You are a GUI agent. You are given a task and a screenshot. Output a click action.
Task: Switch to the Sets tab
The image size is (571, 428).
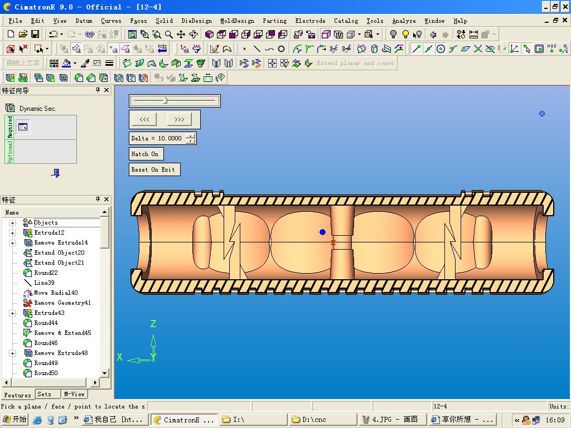pyautogui.click(x=45, y=394)
